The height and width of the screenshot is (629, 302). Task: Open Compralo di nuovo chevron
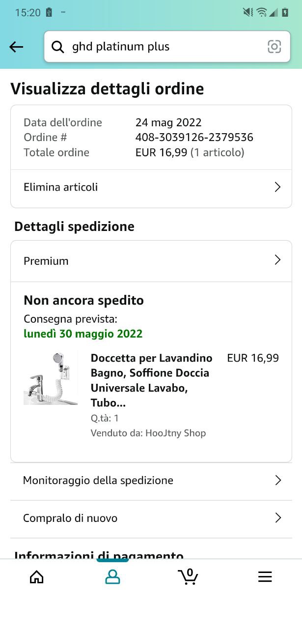(278, 517)
